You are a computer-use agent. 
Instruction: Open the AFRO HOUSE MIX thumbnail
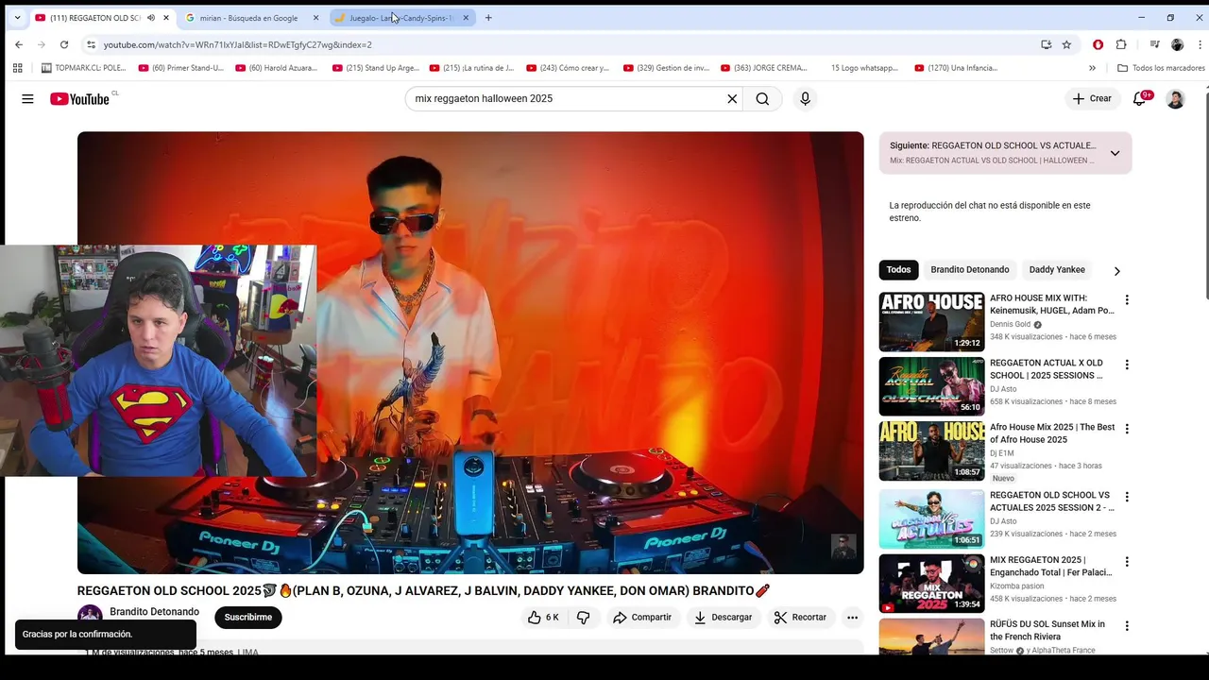click(931, 322)
